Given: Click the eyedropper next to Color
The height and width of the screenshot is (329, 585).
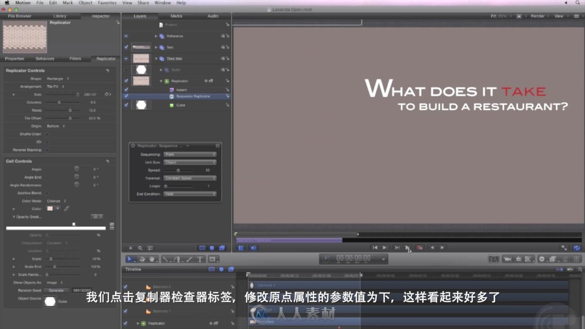Looking at the screenshot, I should pyautogui.click(x=66, y=209).
